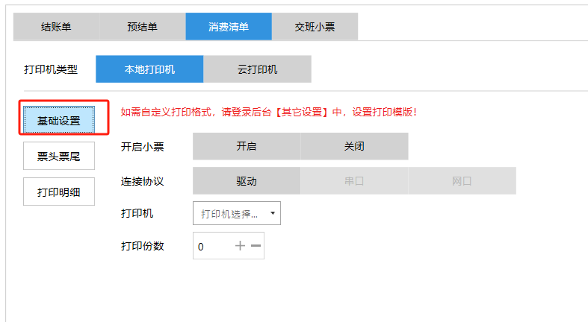
Task: Click the printer dropdown arrow
Action: 273,213
